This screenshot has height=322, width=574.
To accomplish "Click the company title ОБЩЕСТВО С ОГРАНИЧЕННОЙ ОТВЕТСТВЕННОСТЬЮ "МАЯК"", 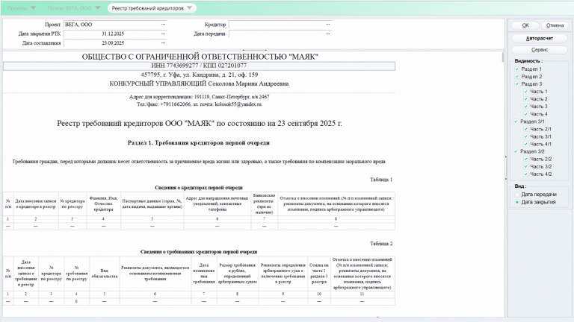I will (200, 57).
